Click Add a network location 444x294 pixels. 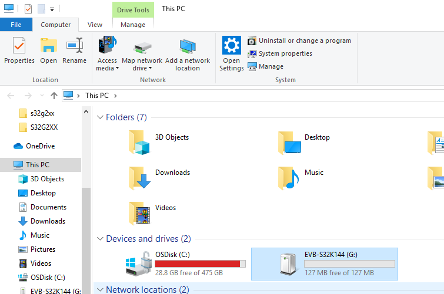point(188,55)
